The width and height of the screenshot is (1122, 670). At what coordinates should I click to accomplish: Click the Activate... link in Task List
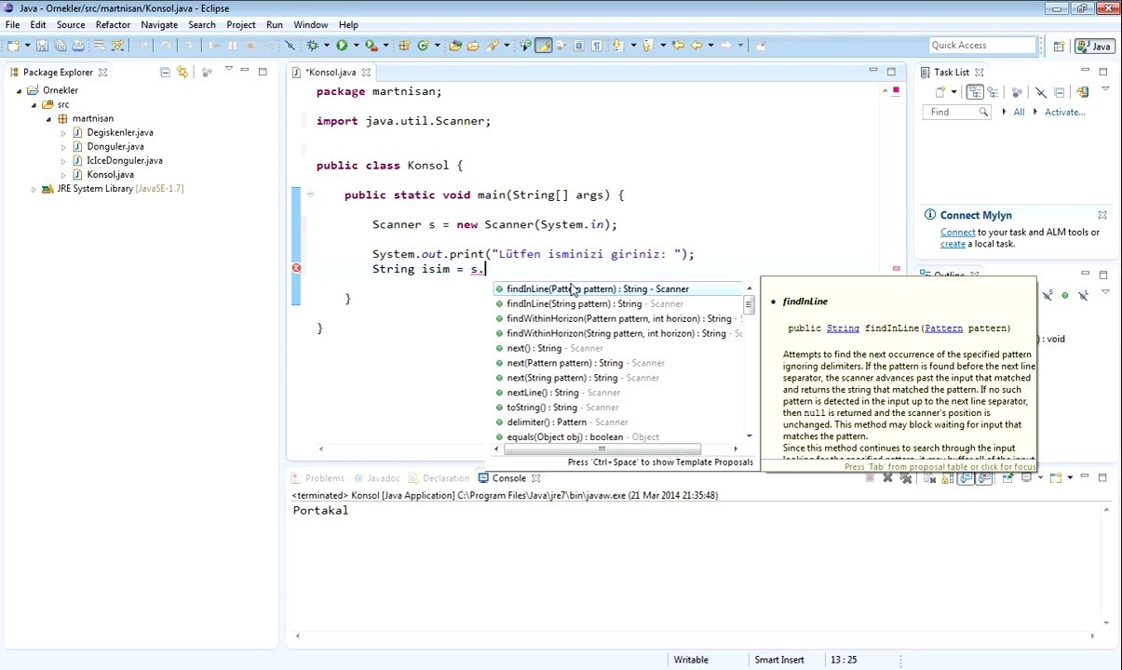coord(1064,112)
